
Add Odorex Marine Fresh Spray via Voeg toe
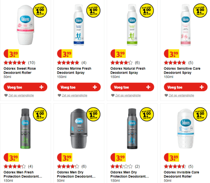tap(79, 87)
